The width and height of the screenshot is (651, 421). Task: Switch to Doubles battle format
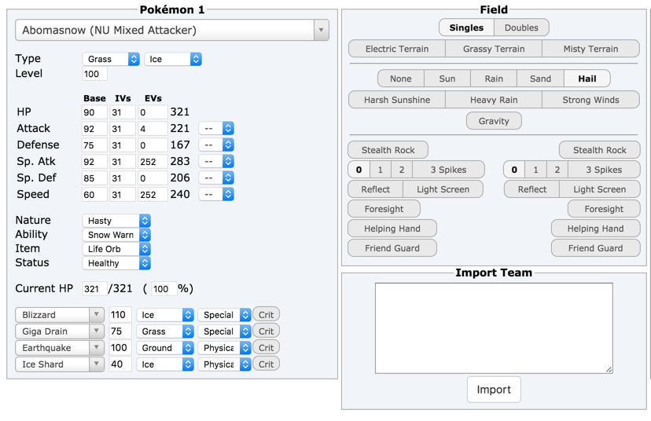click(521, 27)
